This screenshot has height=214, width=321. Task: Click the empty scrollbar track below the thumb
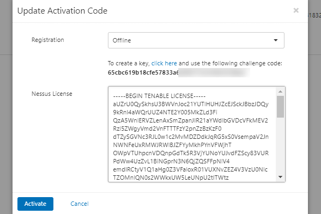(281, 145)
